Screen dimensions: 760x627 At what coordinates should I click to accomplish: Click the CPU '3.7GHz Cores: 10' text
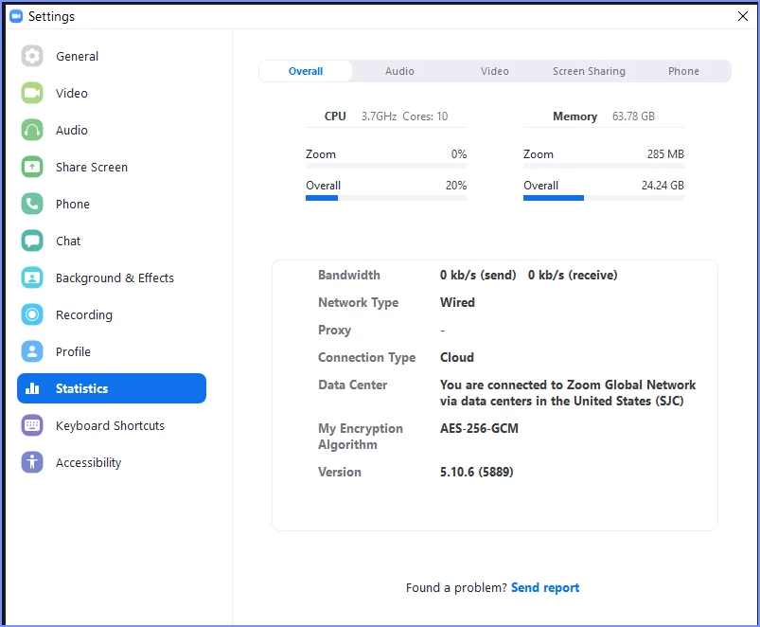[x=404, y=116]
